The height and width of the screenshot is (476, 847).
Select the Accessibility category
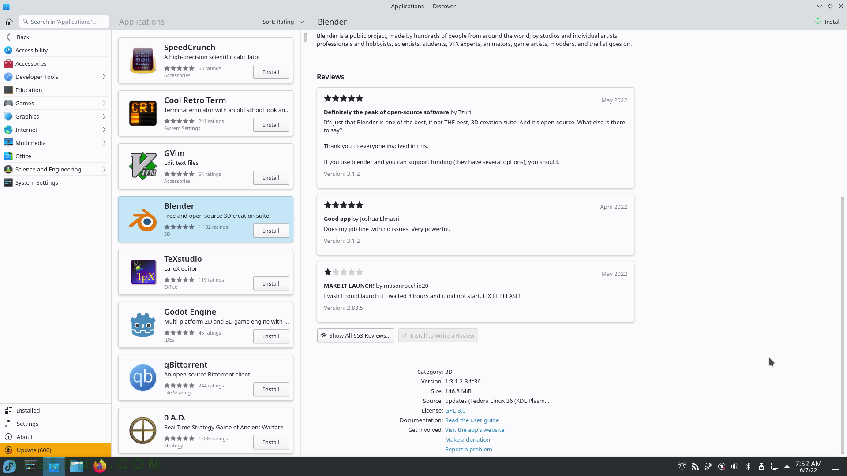56,50
